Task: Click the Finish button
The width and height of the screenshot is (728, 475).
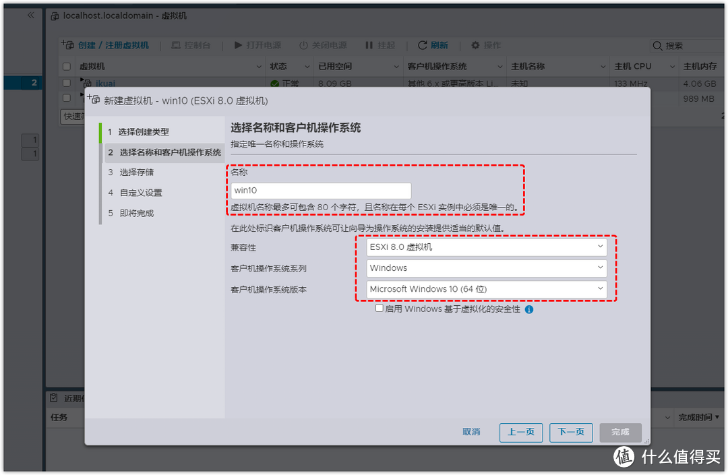Action: click(620, 433)
